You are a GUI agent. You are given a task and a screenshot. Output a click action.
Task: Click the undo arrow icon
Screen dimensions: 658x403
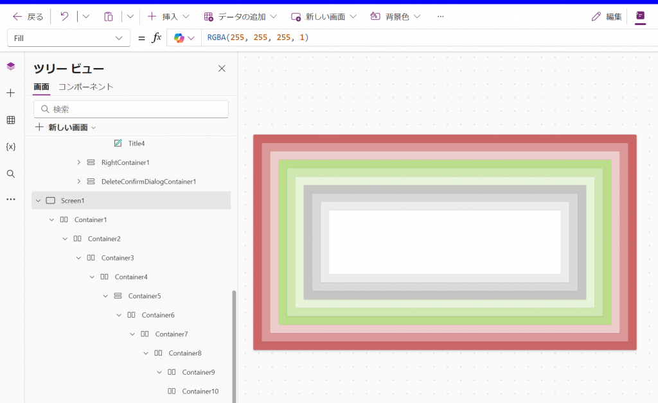64,17
